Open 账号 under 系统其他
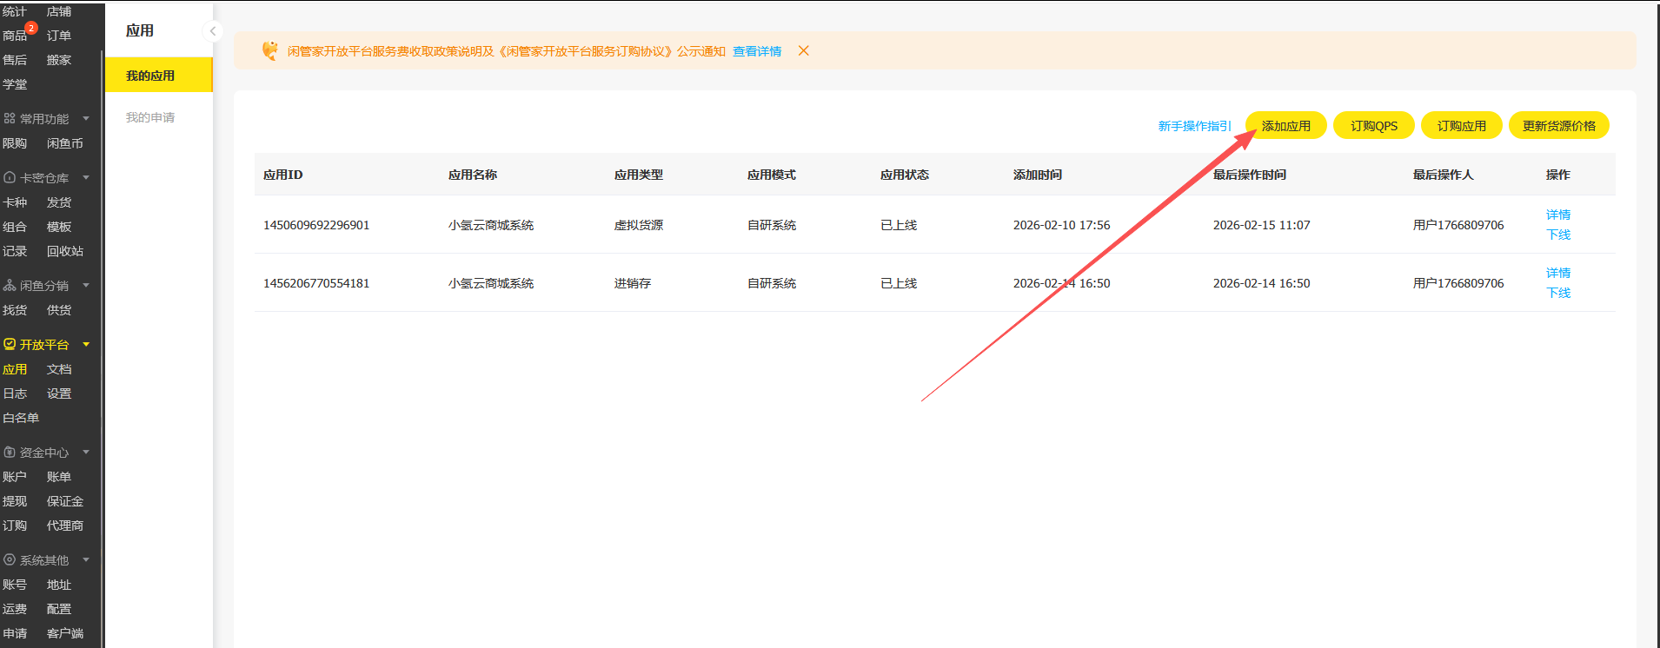This screenshot has width=1660, height=648. 15,585
